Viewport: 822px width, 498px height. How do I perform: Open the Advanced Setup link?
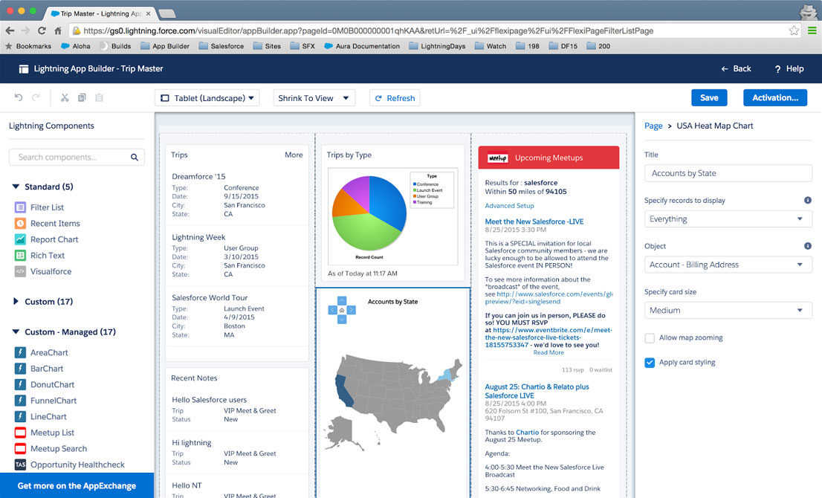click(509, 205)
